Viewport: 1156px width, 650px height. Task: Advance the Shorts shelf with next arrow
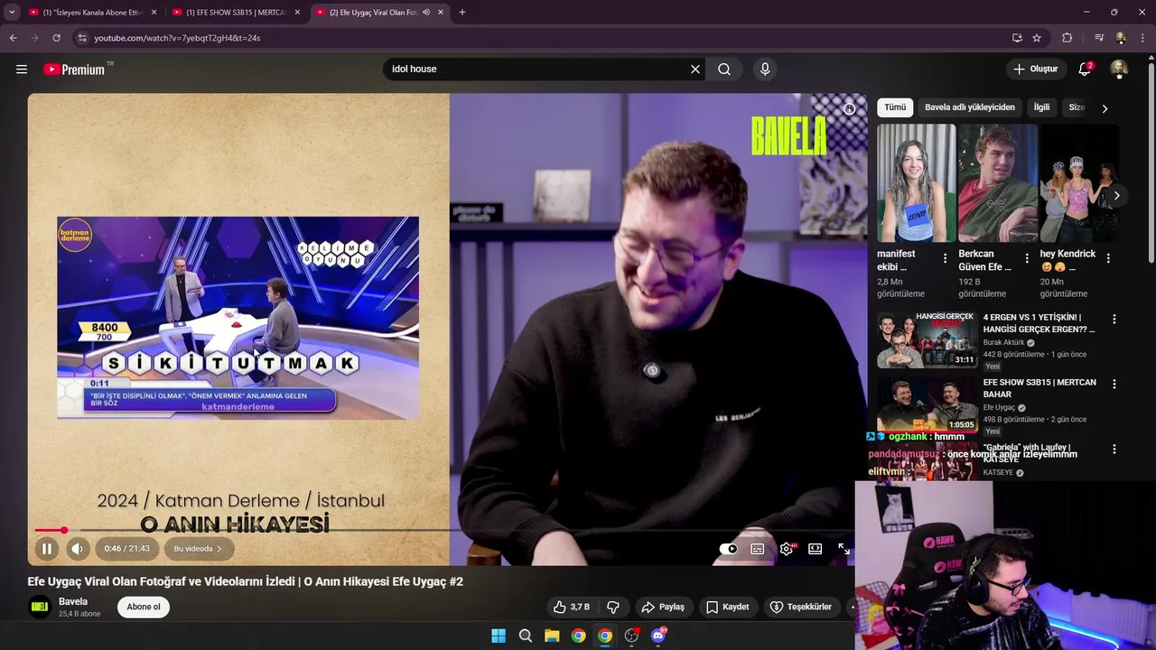(1116, 196)
